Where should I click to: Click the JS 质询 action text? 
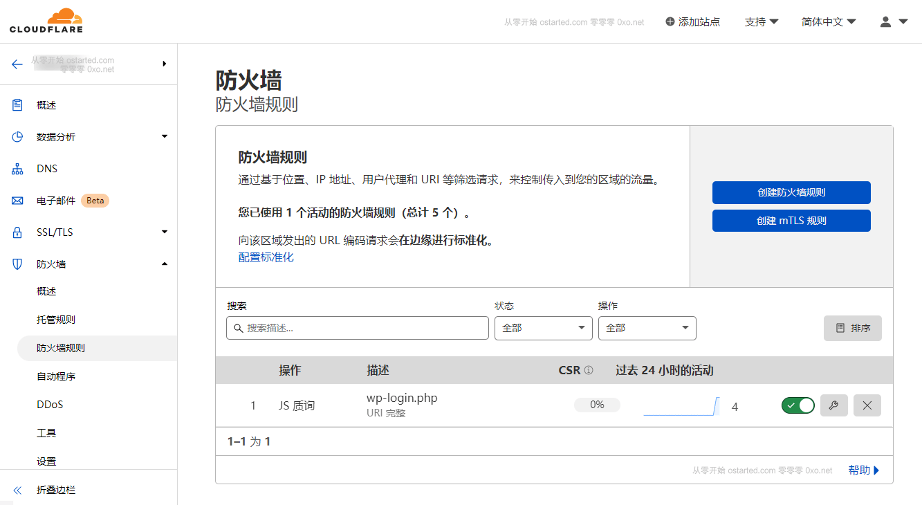click(297, 405)
